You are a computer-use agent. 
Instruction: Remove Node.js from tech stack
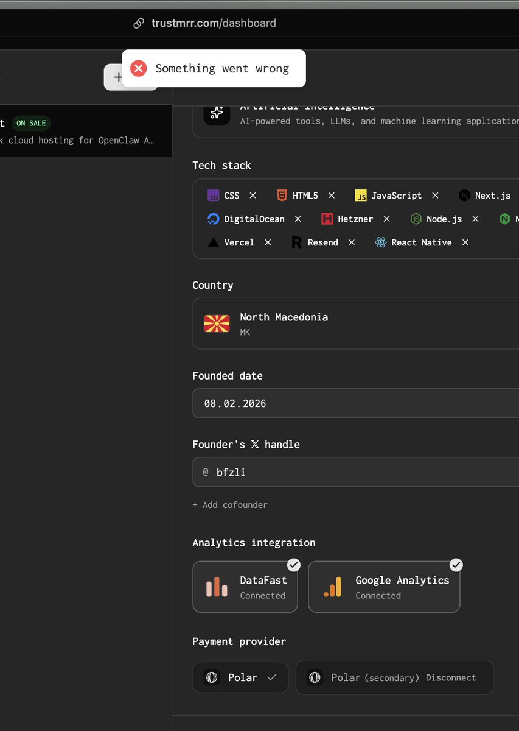point(475,219)
